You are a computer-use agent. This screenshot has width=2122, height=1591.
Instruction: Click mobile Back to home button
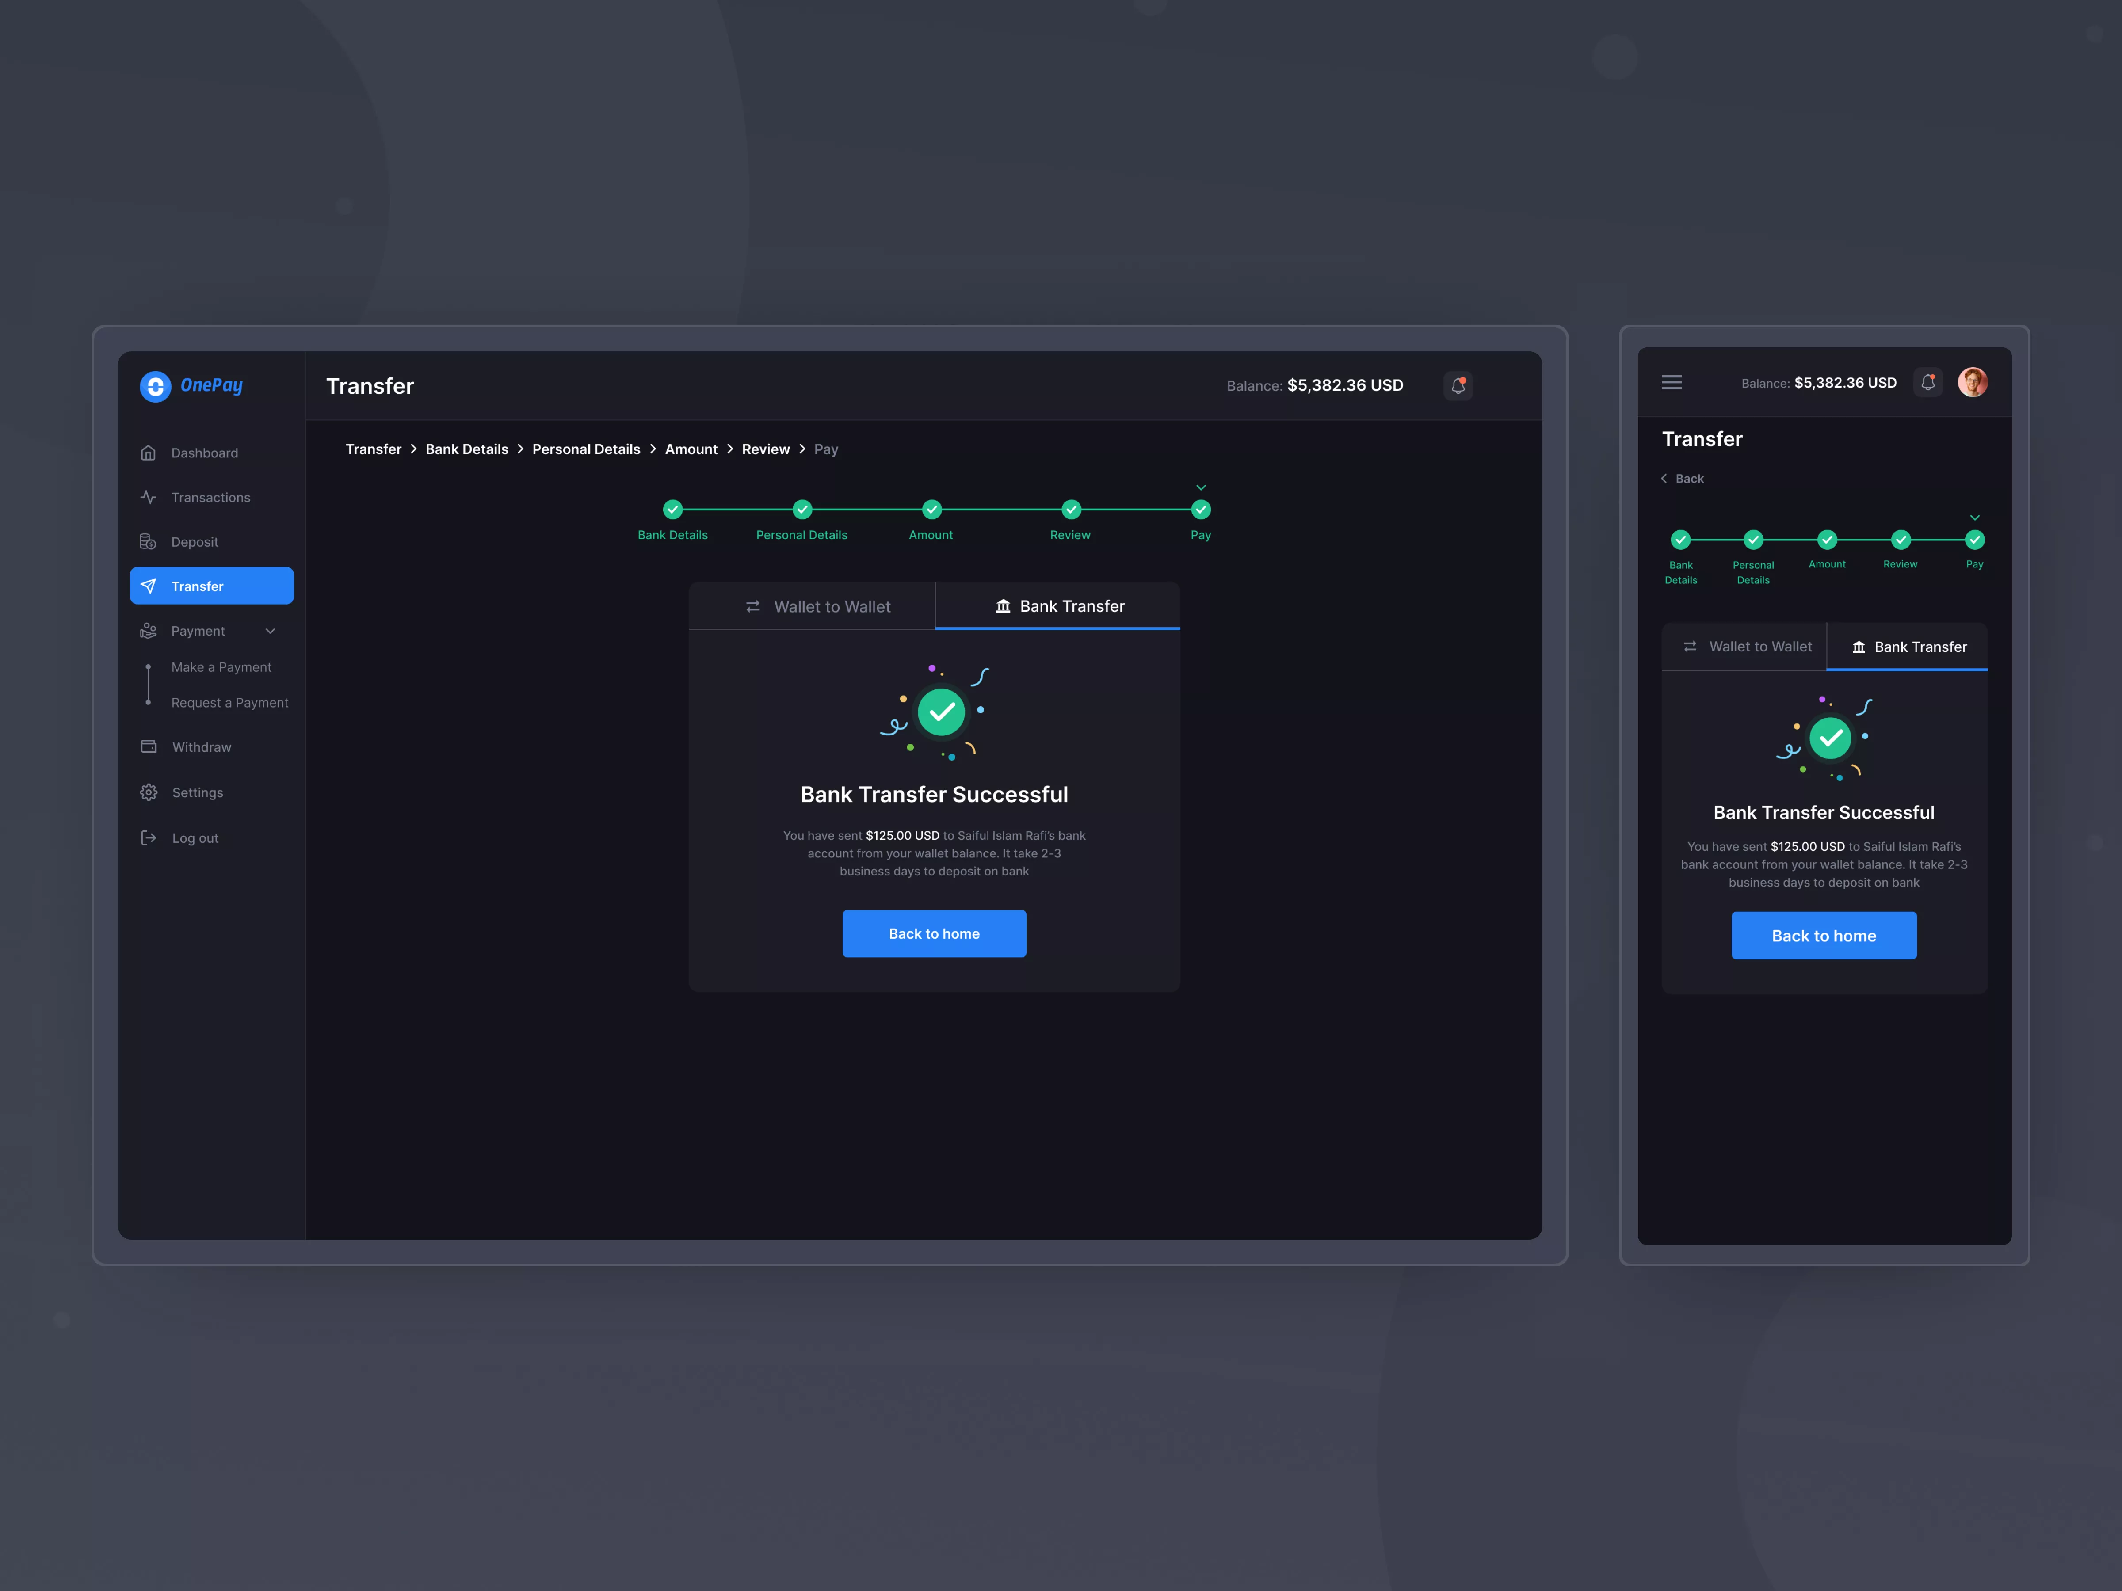(1824, 935)
